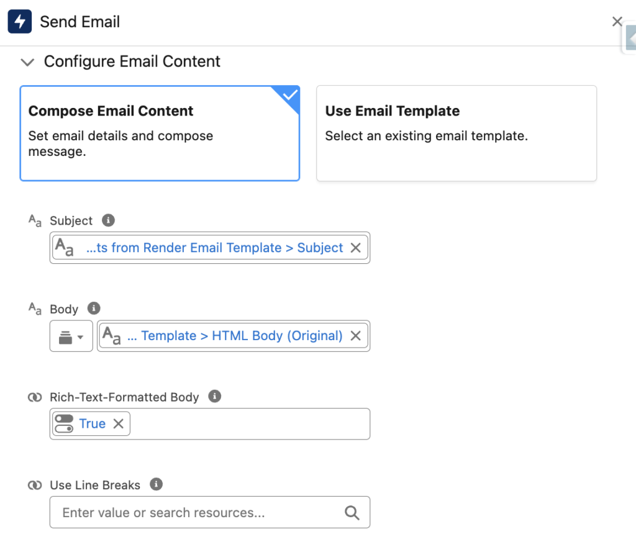This screenshot has width=636, height=550.
Task: Open the info tooltip next to Body
Action: click(93, 308)
